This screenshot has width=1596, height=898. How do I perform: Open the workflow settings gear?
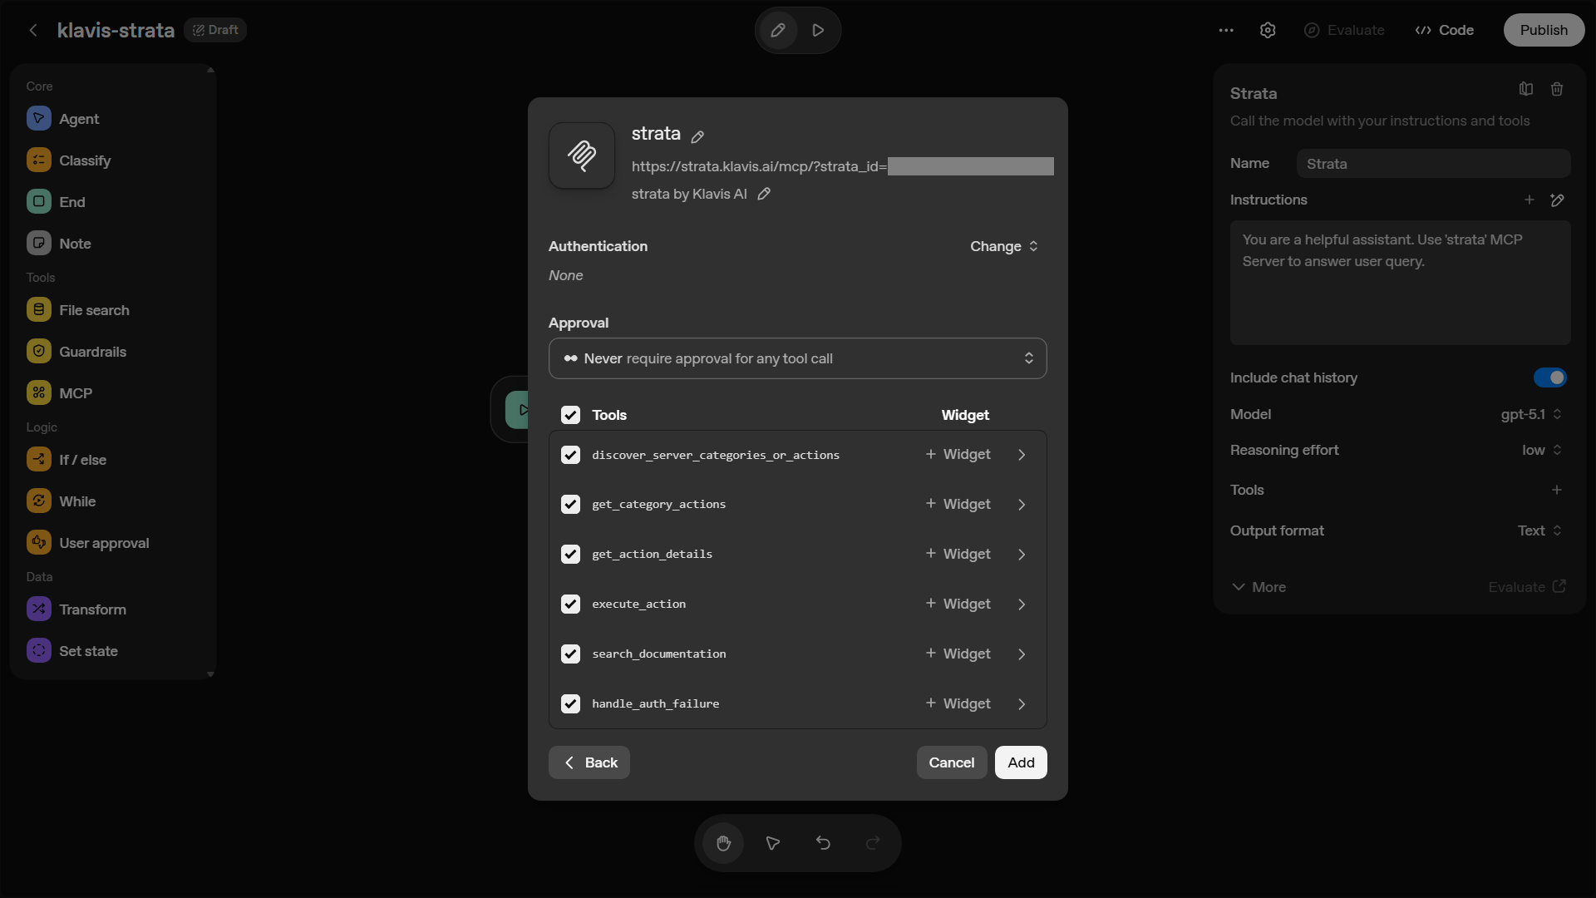tap(1268, 30)
